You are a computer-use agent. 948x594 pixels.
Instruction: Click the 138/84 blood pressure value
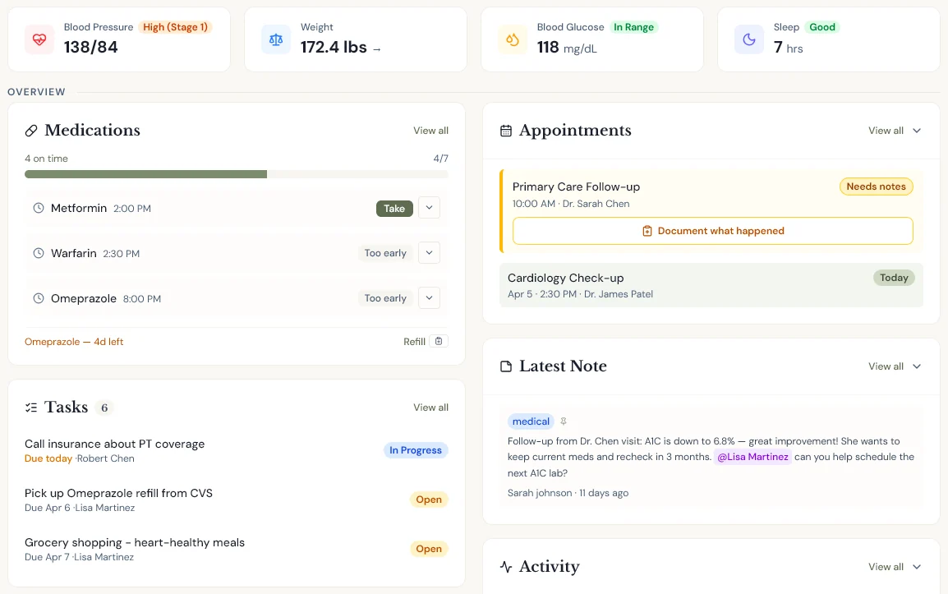coord(90,47)
